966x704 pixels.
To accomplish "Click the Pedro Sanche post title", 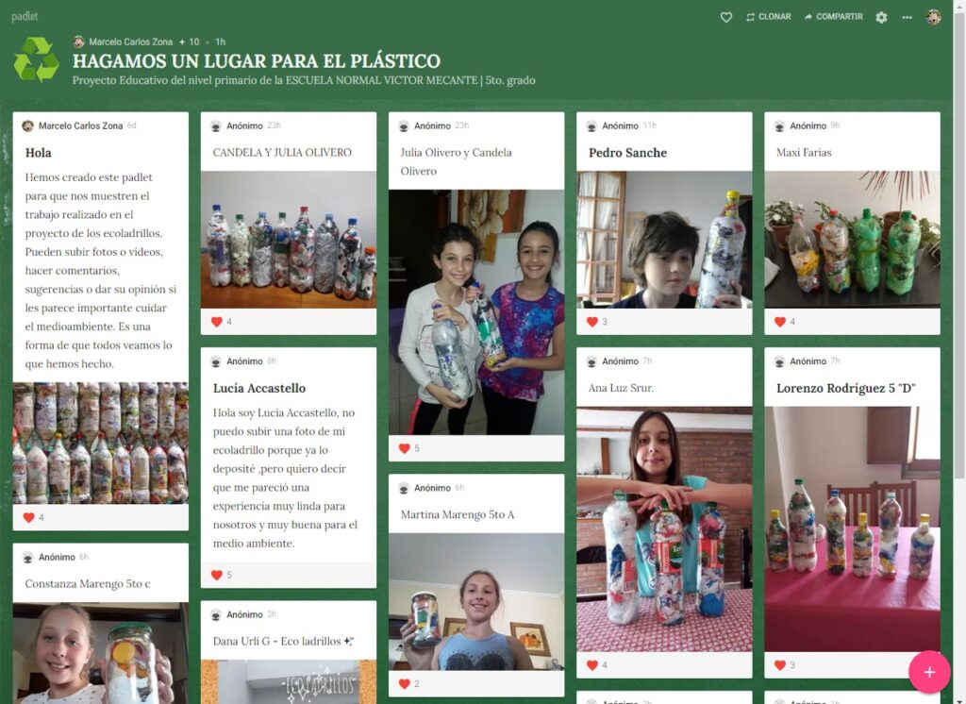I will point(627,153).
